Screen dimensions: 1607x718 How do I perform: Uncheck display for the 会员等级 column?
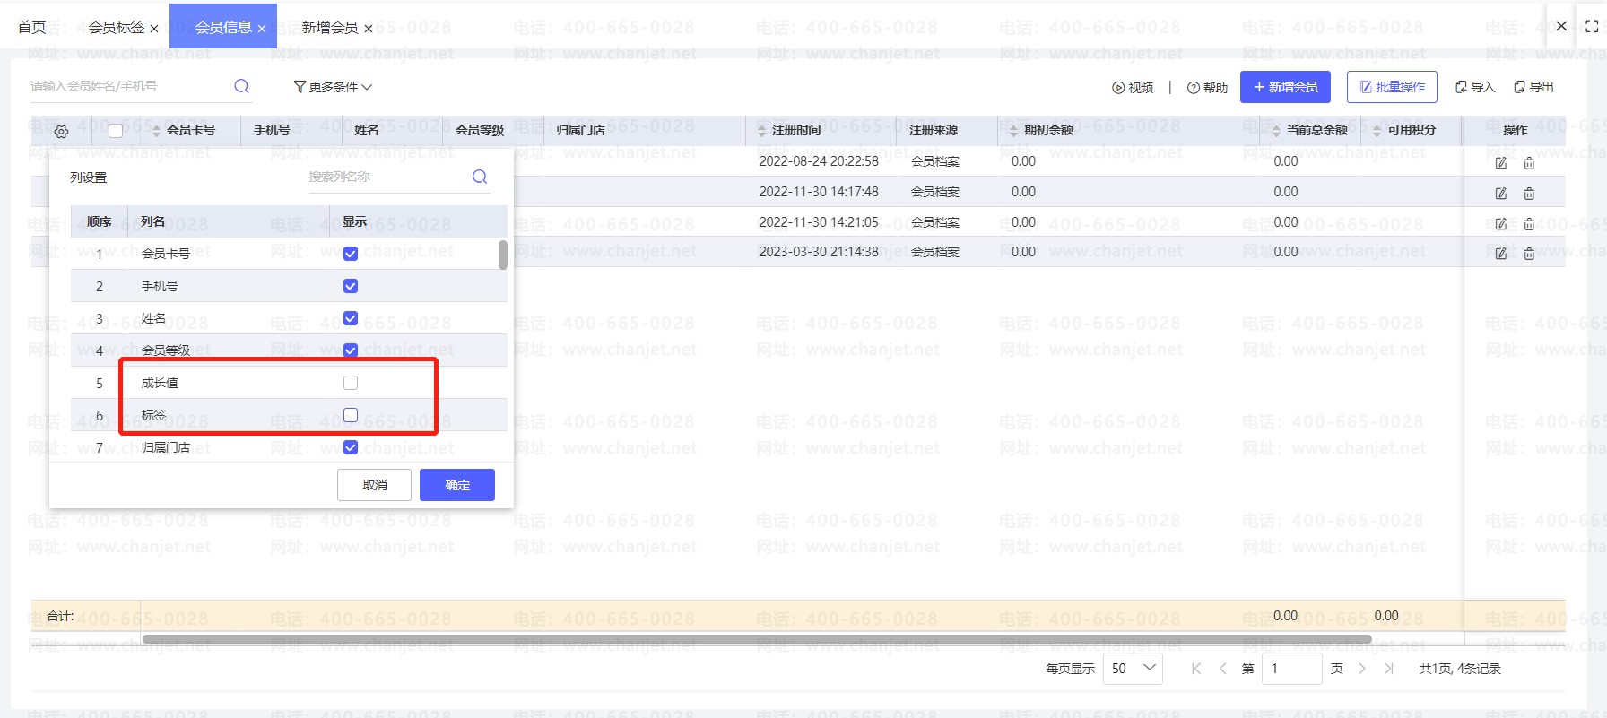click(x=351, y=350)
